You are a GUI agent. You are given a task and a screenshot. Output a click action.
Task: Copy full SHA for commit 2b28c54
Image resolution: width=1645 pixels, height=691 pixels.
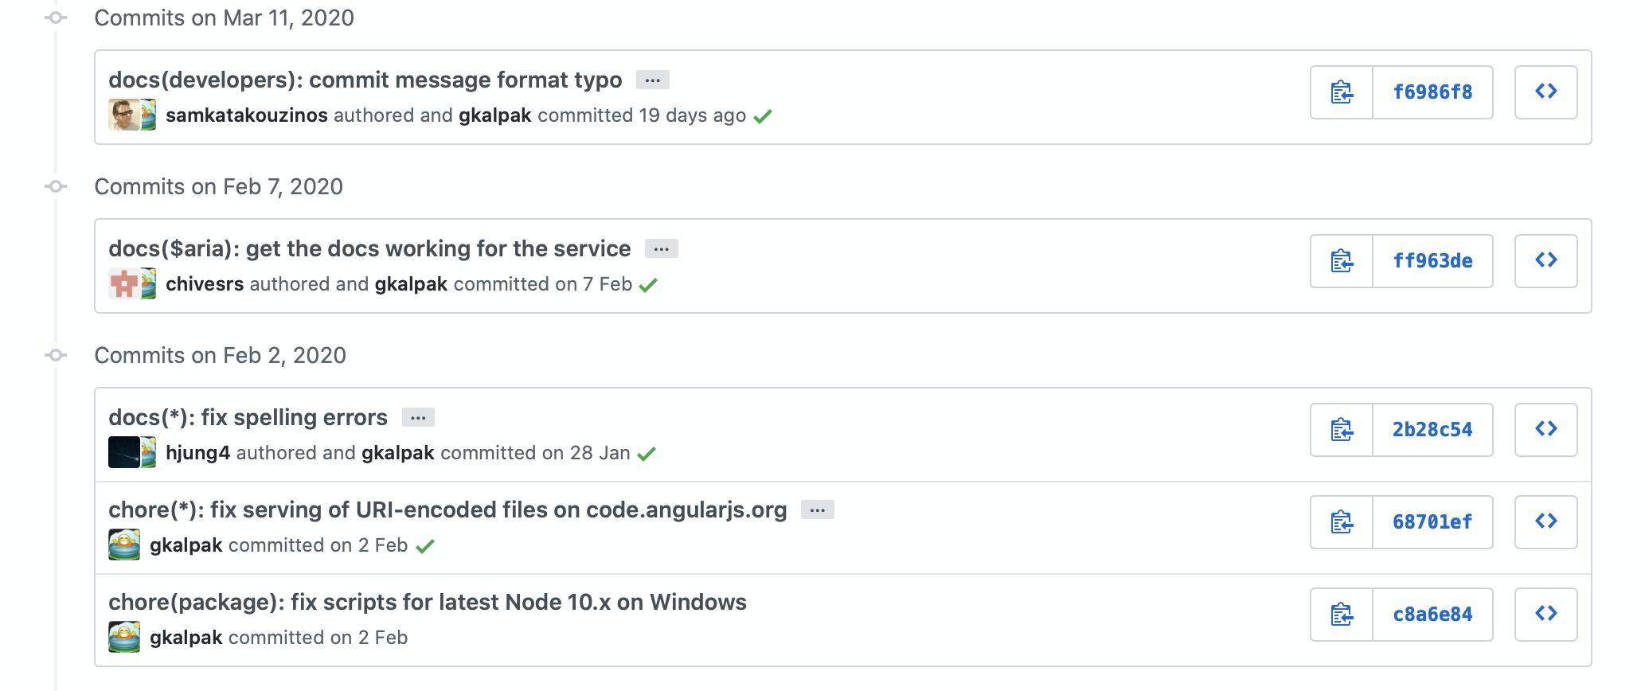click(x=1342, y=430)
